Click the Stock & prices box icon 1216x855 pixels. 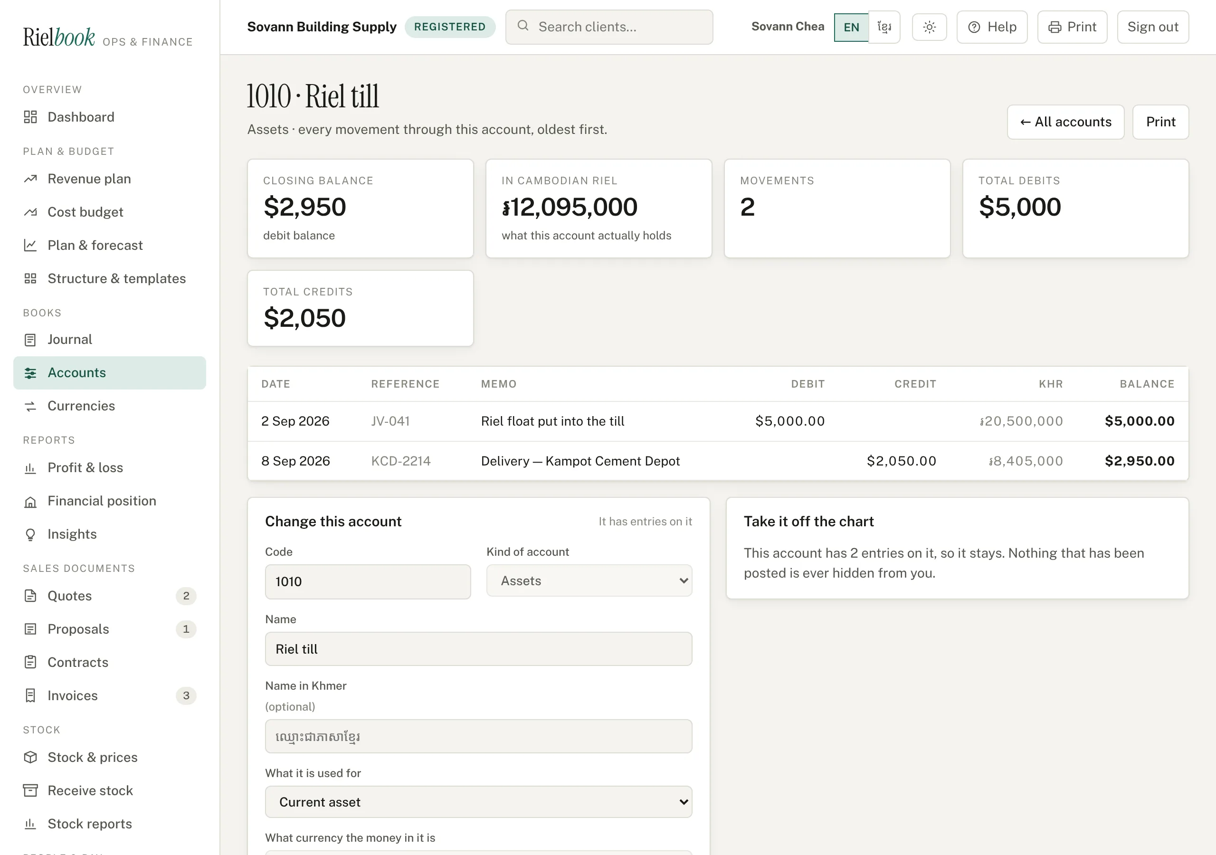coord(30,758)
